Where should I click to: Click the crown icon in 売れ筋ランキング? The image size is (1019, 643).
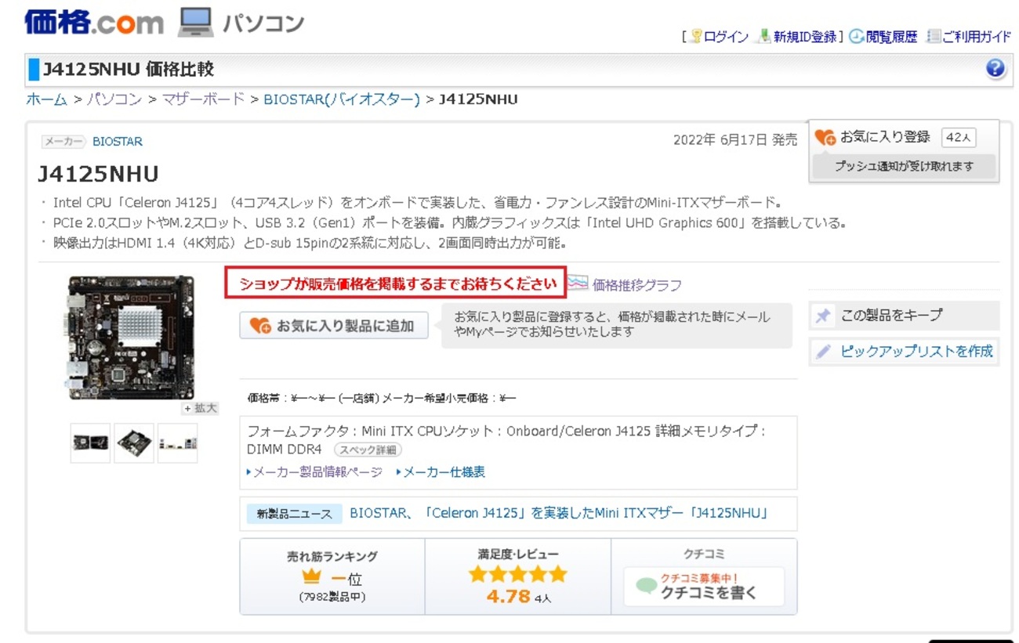coord(313,575)
